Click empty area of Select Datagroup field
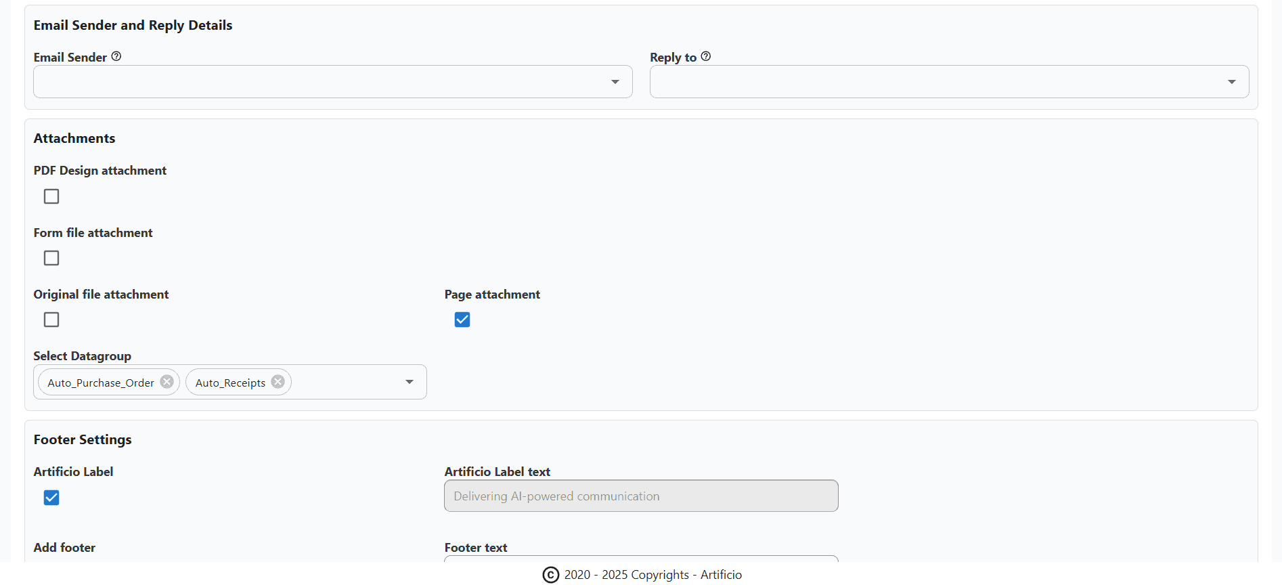The height and width of the screenshot is (585, 1282). click(x=345, y=382)
